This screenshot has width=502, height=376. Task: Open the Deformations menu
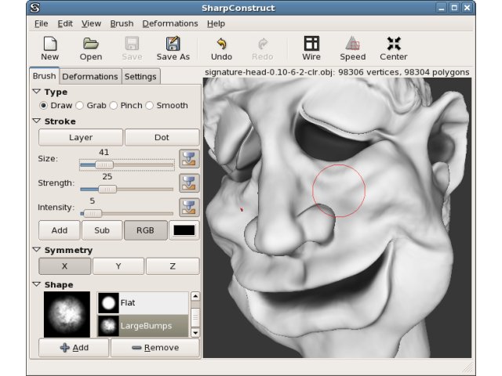coord(170,23)
